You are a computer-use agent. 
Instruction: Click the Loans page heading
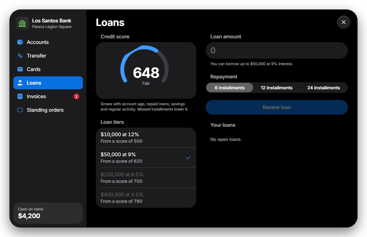point(110,22)
